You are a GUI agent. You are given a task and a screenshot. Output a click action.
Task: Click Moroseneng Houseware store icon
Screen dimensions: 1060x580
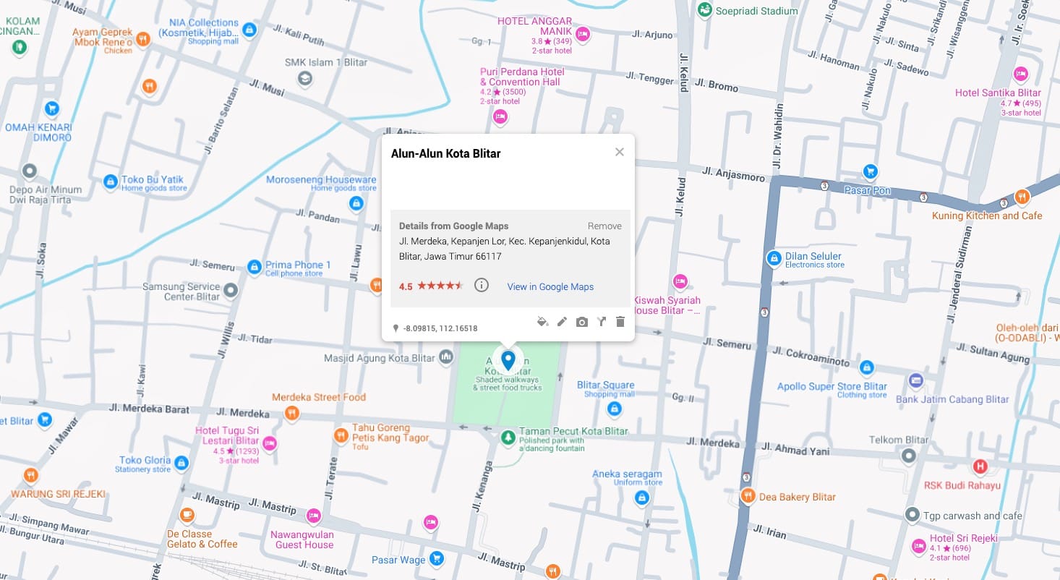pos(356,204)
